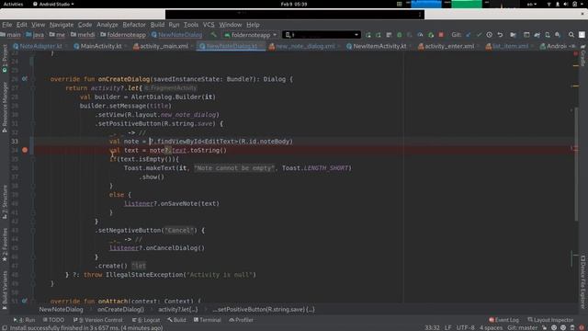The width and height of the screenshot is (588, 331).
Task: Open the Refactor menu
Action: (x=134, y=25)
